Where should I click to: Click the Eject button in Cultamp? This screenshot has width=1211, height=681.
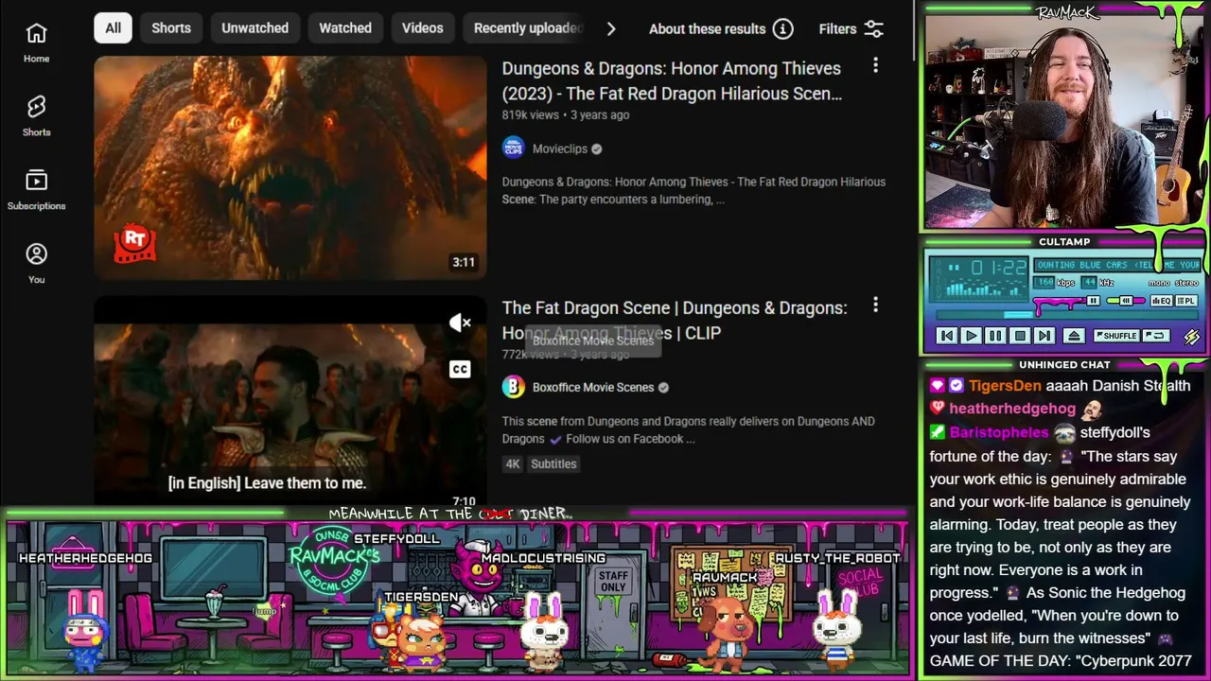coord(1074,336)
